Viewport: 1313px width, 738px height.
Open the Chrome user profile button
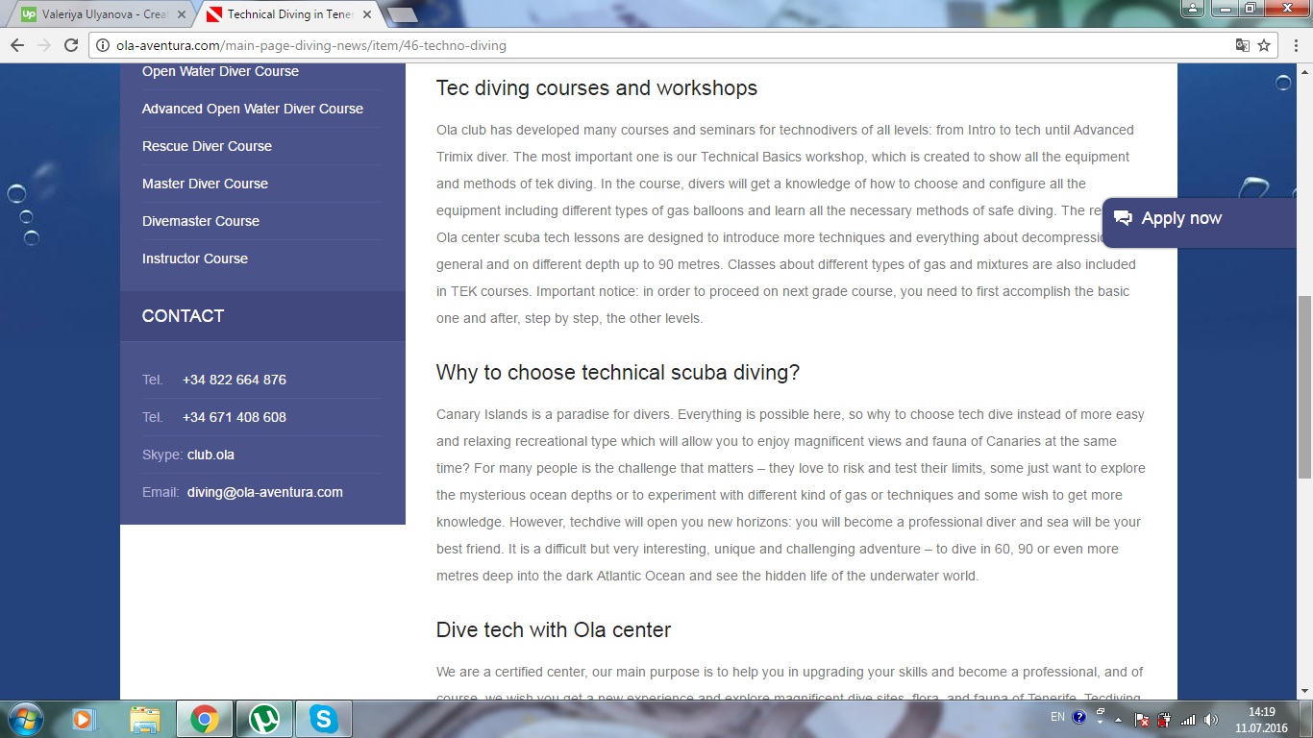[x=1192, y=8]
